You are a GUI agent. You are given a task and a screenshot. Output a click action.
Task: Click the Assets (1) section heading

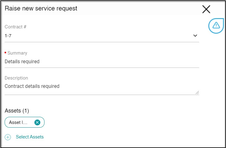(17, 111)
